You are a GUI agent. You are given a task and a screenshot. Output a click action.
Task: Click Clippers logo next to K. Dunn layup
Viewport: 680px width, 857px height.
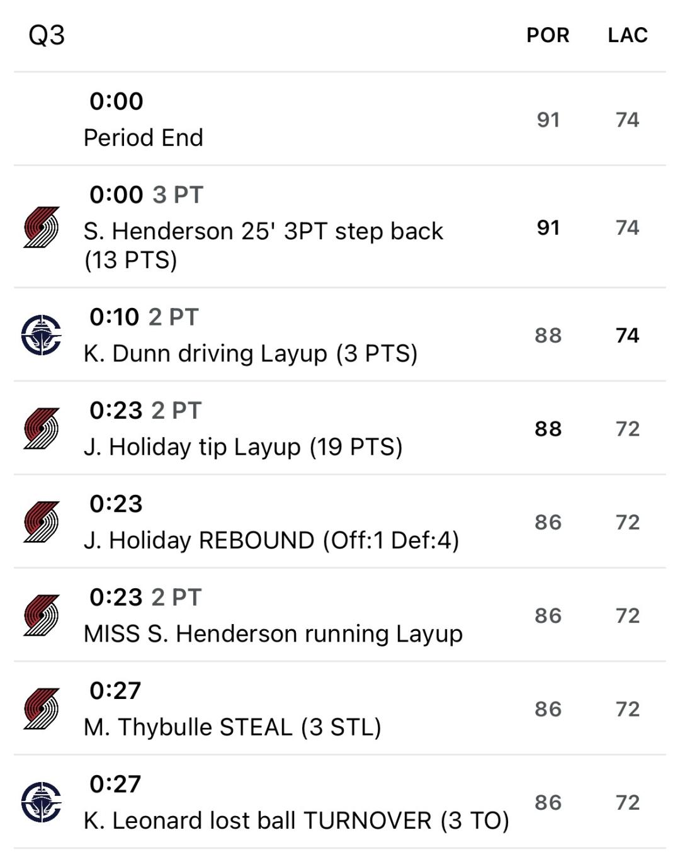coord(42,335)
